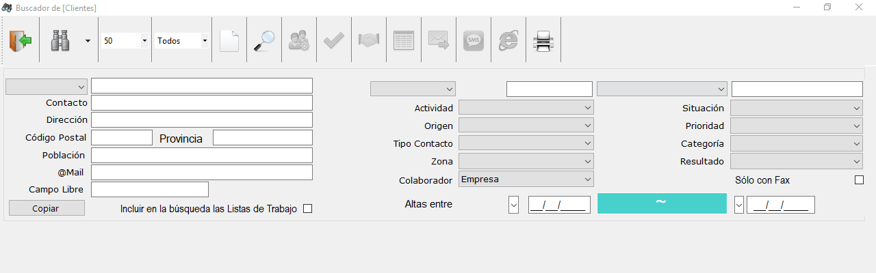Viewport: 876px width, 273px height.
Task: Click the exit door icon
Action: tap(21, 41)
